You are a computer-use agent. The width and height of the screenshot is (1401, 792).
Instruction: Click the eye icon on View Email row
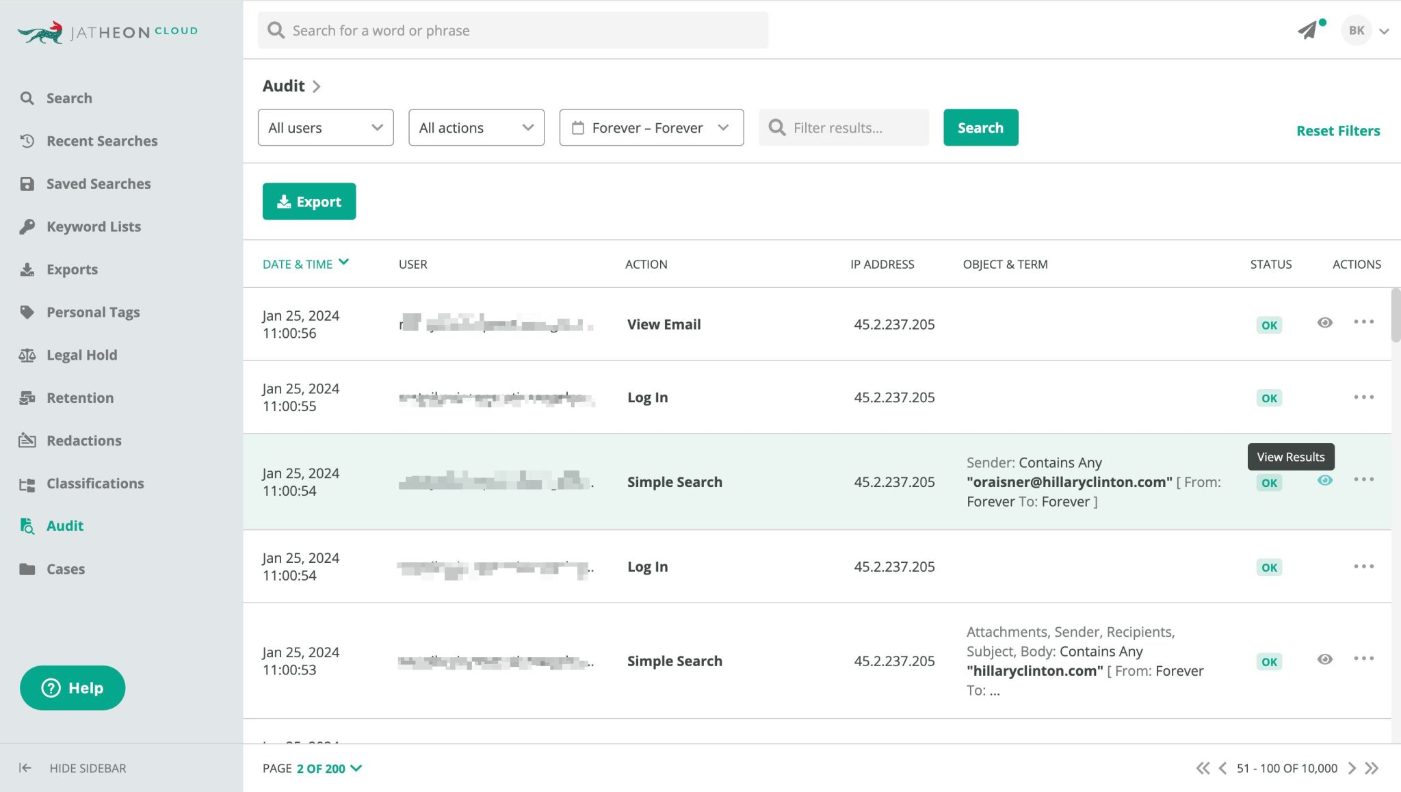click(1324, 323)
